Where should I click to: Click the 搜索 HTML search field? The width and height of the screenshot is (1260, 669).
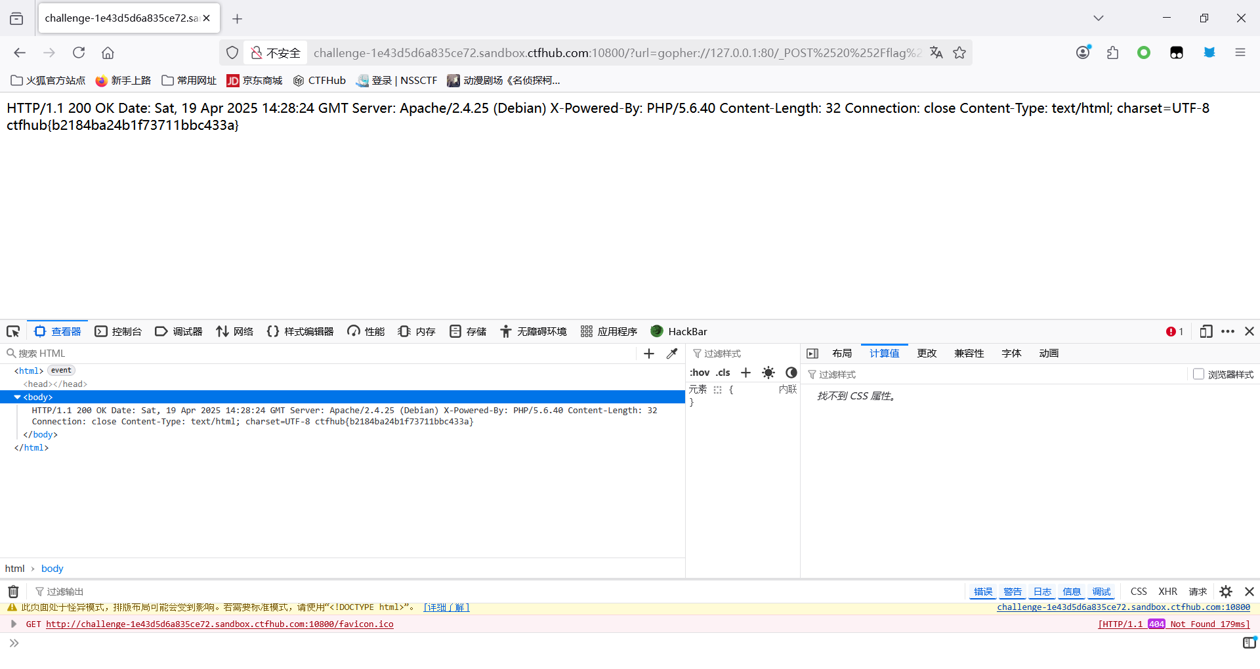(x=322, y=354)
